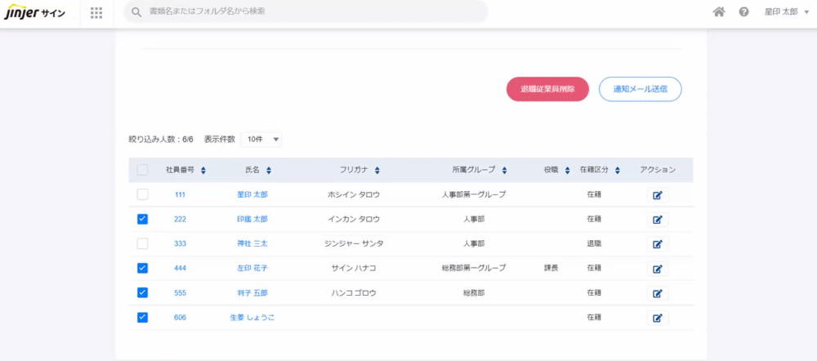Screen dimensions: 817x361
Task: Open employee number link 222
Action: point(180,220)
